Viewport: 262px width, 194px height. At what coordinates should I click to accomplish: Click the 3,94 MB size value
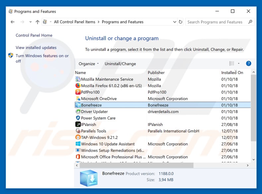tap(166, 180)
